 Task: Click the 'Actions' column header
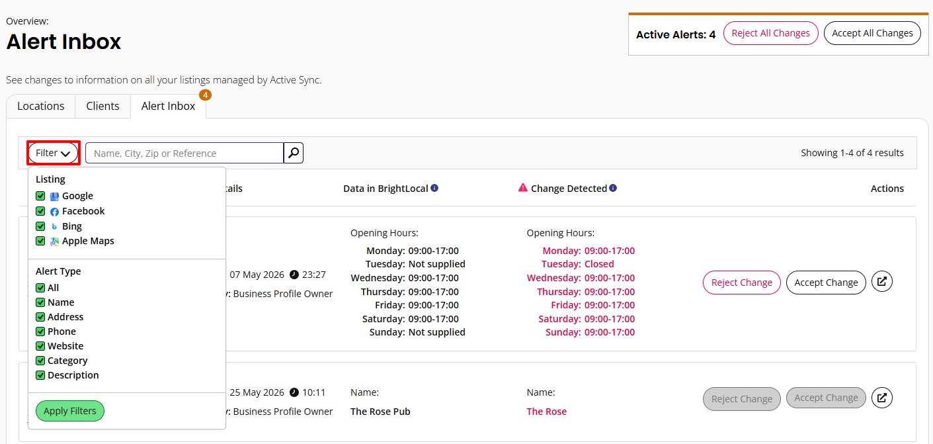pyautogui.click(x=887, y=189)
